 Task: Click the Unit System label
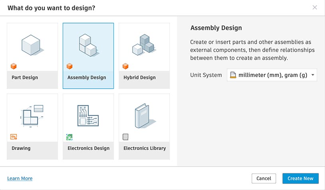[206, 75]
